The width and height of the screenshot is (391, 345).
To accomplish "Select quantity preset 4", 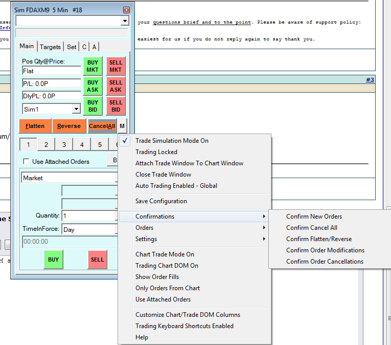I will pyautogui.click(x=82, y=145).
